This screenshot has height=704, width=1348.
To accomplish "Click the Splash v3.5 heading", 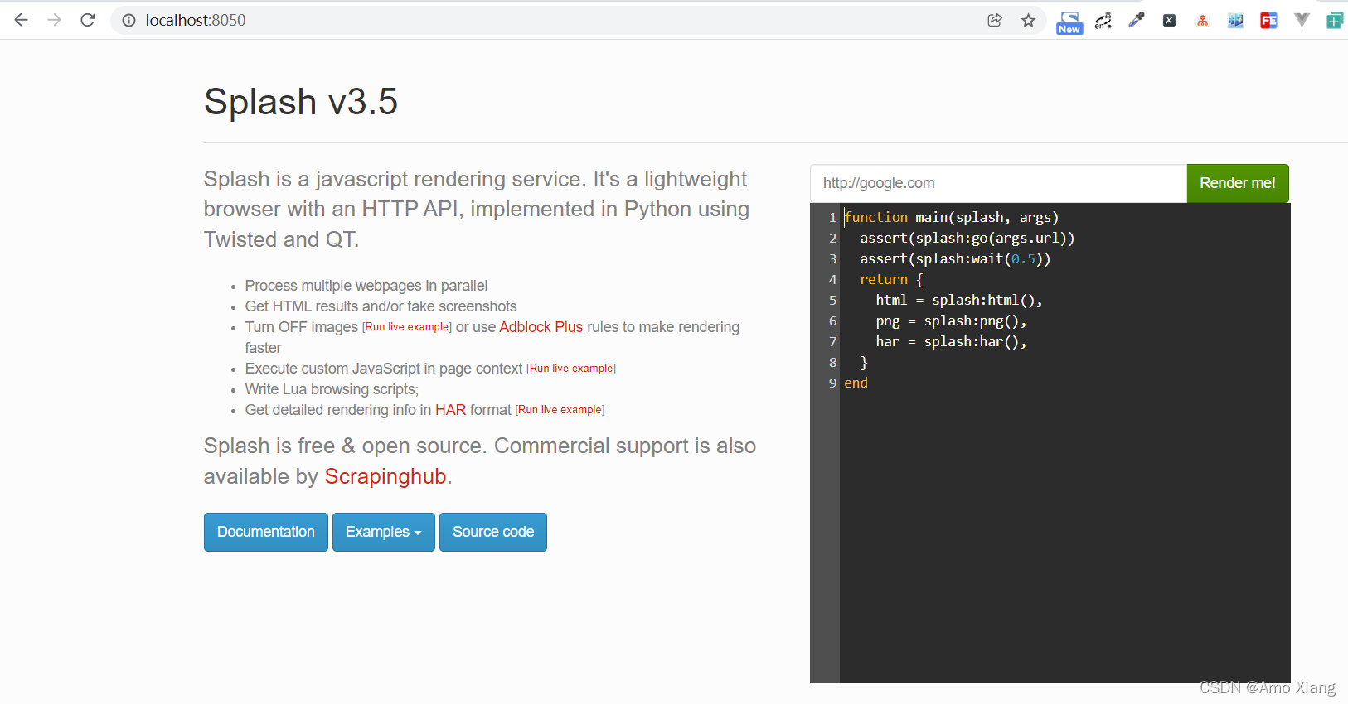I will pyautogui.click(x=301, y=102).
